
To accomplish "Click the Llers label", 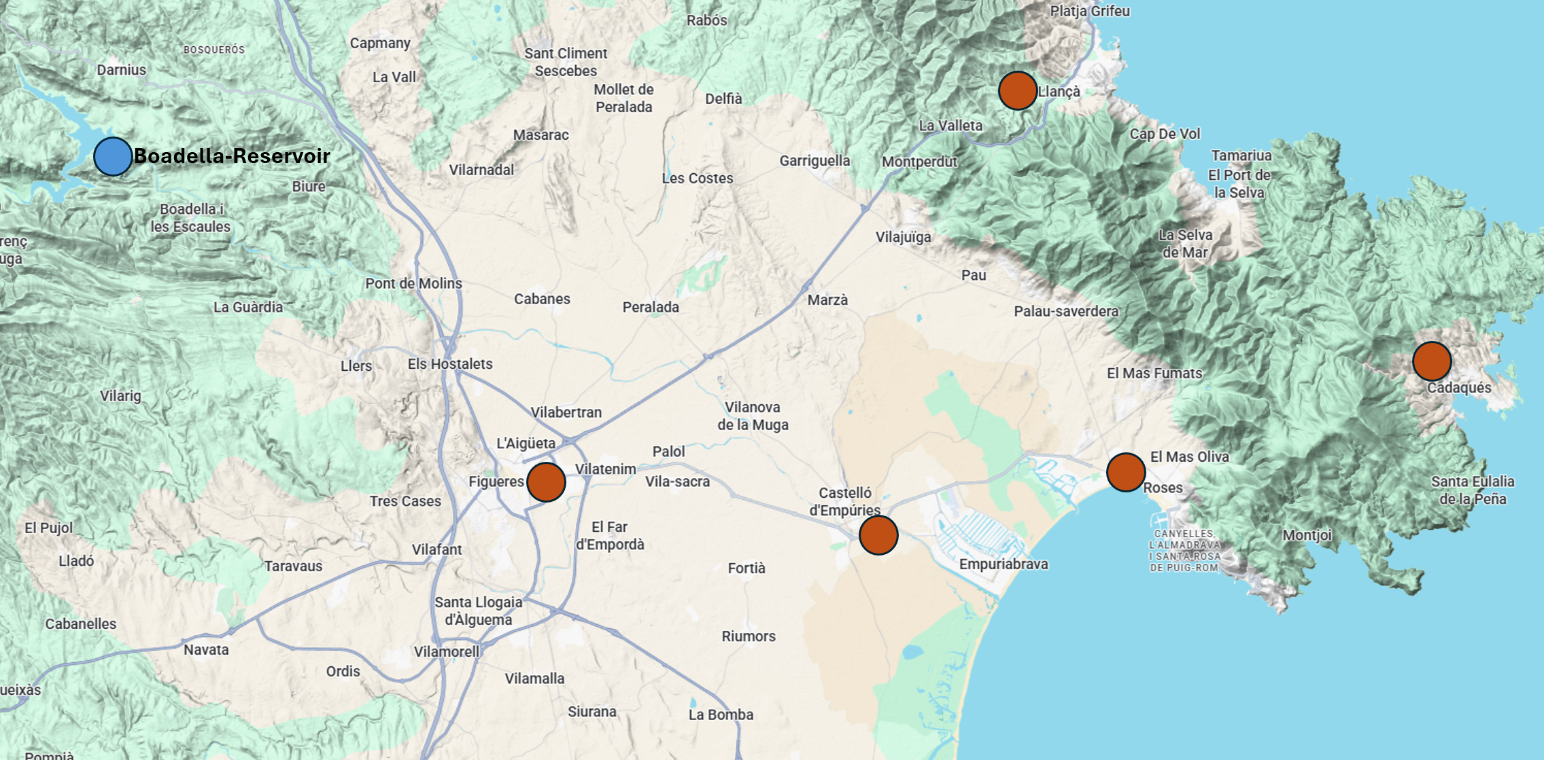I will [356, 365].
